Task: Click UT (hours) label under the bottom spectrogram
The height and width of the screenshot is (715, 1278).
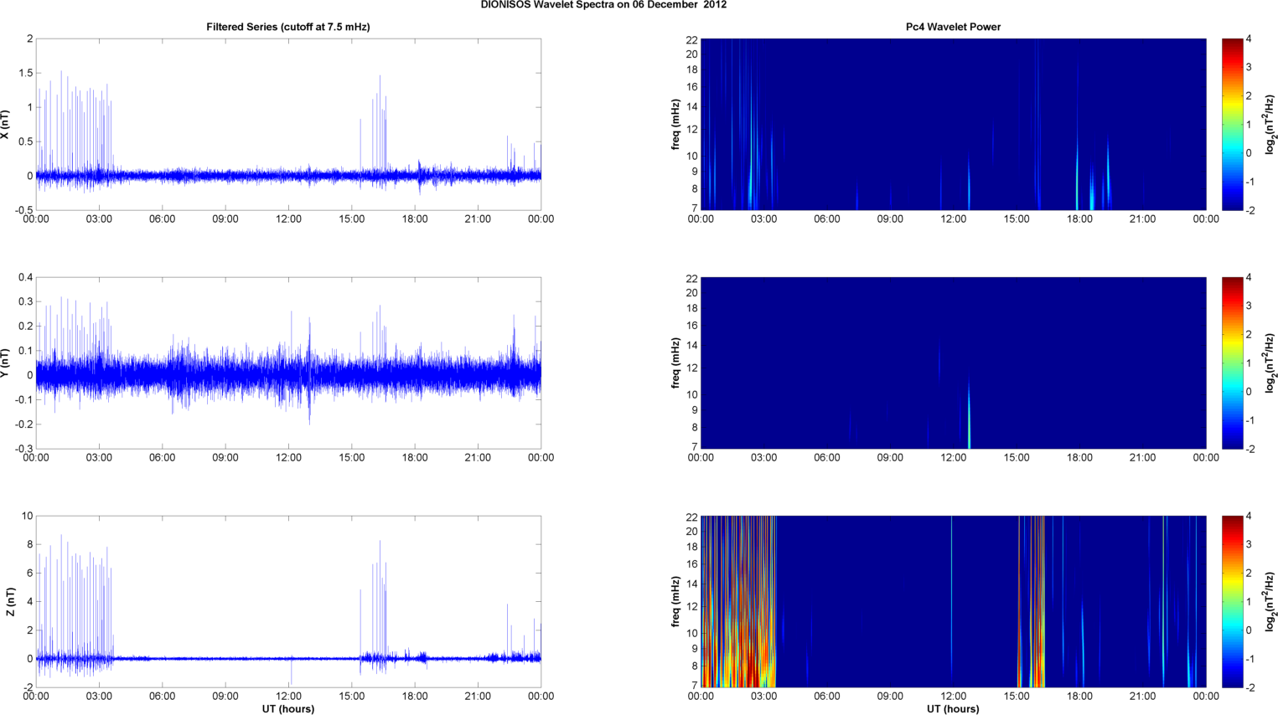Action: 953,709
